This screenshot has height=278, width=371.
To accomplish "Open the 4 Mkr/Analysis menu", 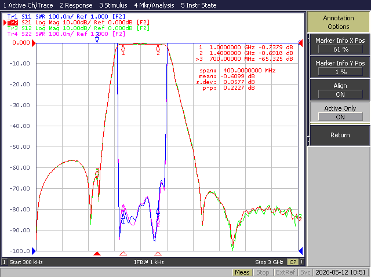I will [x=154, y=5].
